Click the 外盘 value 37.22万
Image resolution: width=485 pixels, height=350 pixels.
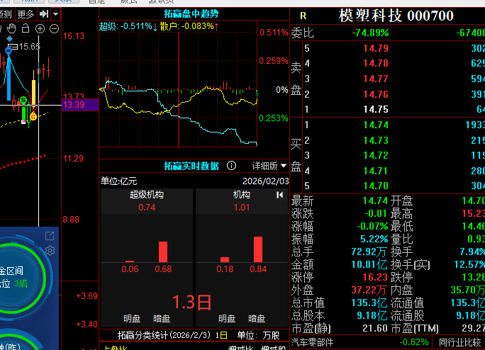369,290
